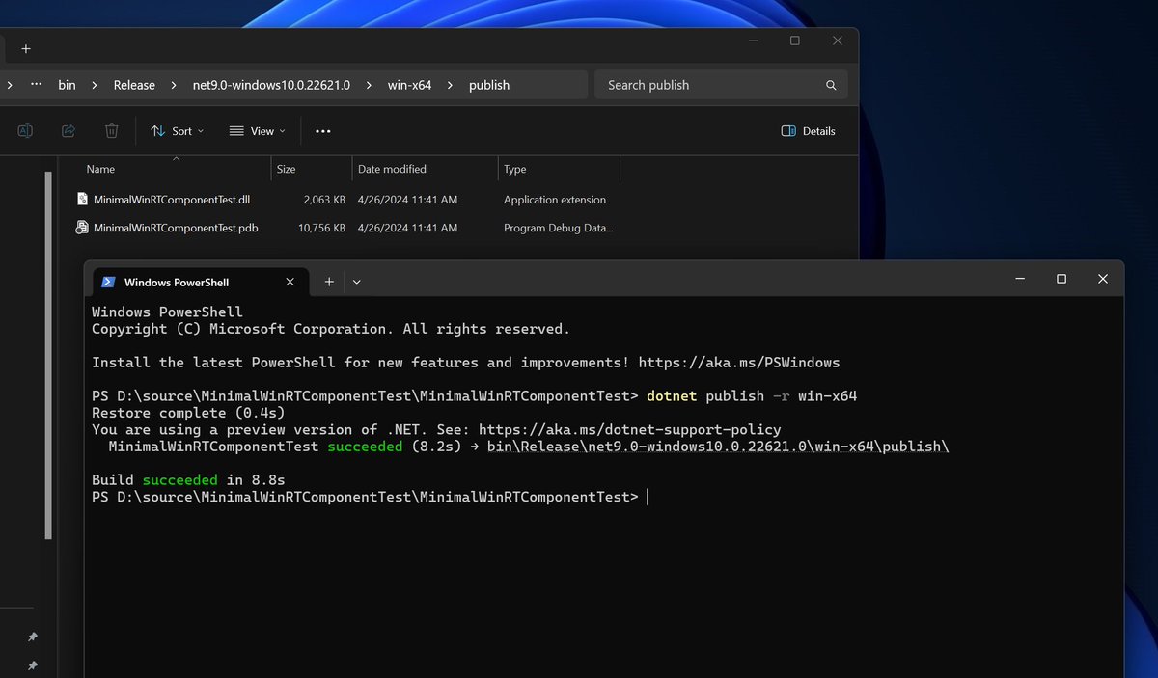Screen dimensions: 1158x678
Task: Toggle the Details pane button
Action: (809, 131)
